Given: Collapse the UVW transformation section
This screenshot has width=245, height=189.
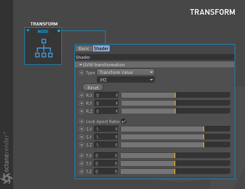Looking at the screenshot, I should tap(80, 65).
